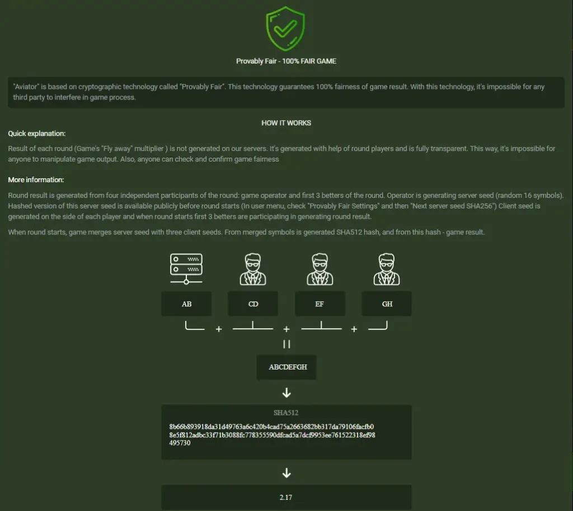Click the down arrow above SHA512 box
Image resolution: width=573 pixels, height=511 pixels.
click(286, 393)
